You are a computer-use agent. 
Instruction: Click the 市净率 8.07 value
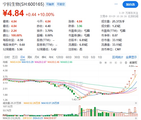click(x=115, y=35)
